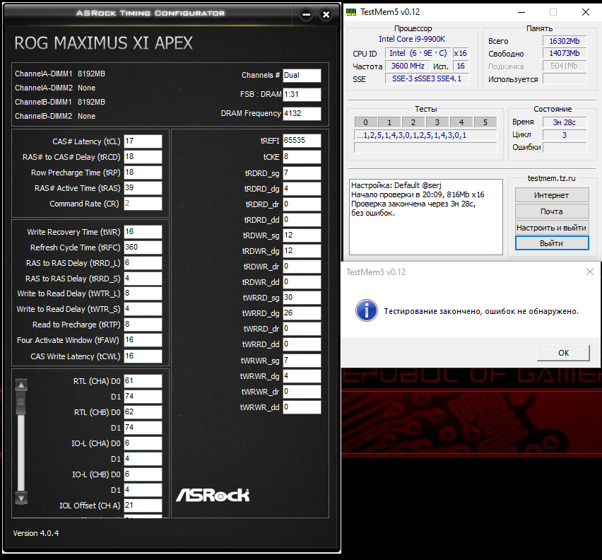Click the RTL (CHB) D0 field
Viewport: 602px width, 560px height.
click(143, 412)
